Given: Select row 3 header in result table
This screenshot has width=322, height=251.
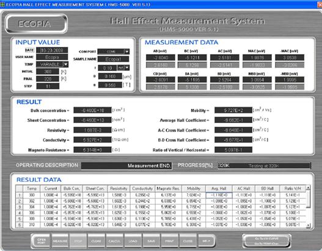Looking at the screenshot, I should [20, 207].
